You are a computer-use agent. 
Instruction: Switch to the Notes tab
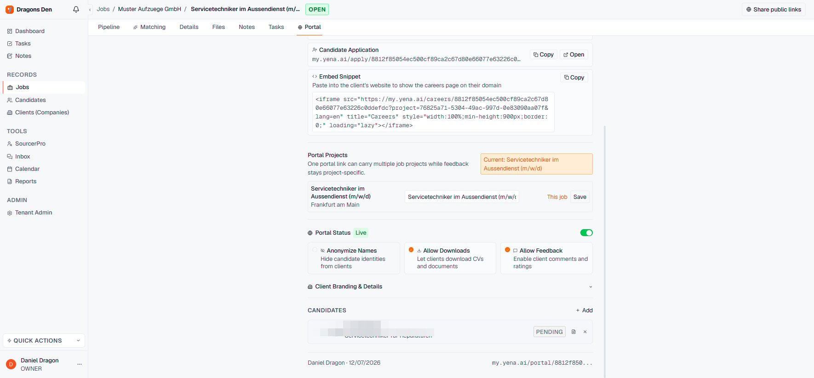pyautogui.click(x=246, y=27)
